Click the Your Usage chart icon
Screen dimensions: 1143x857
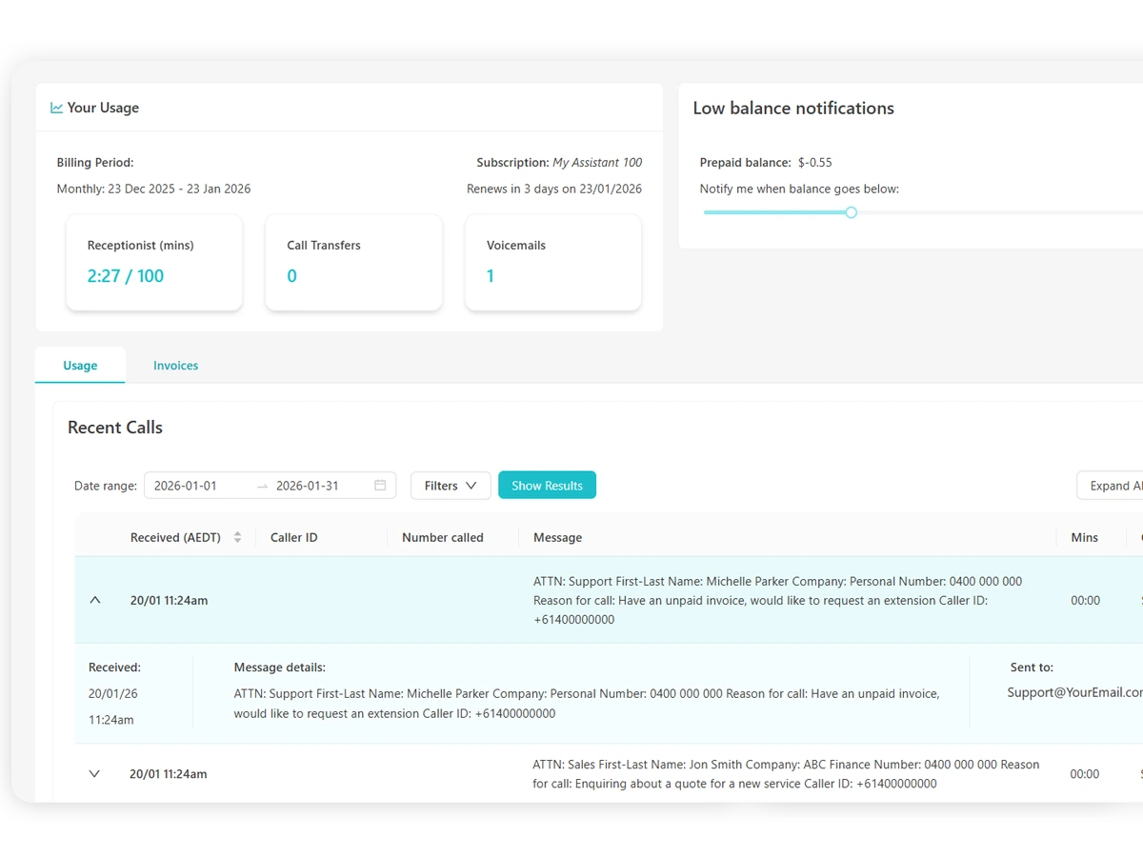point(57,109)
